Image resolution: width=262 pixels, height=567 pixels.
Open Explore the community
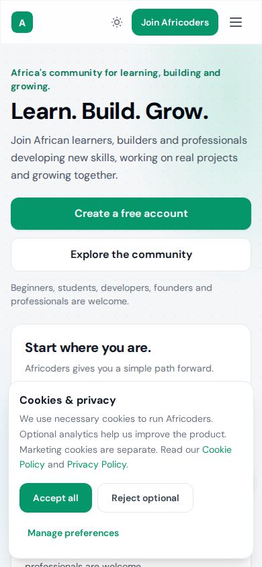[x=131, y=255]
